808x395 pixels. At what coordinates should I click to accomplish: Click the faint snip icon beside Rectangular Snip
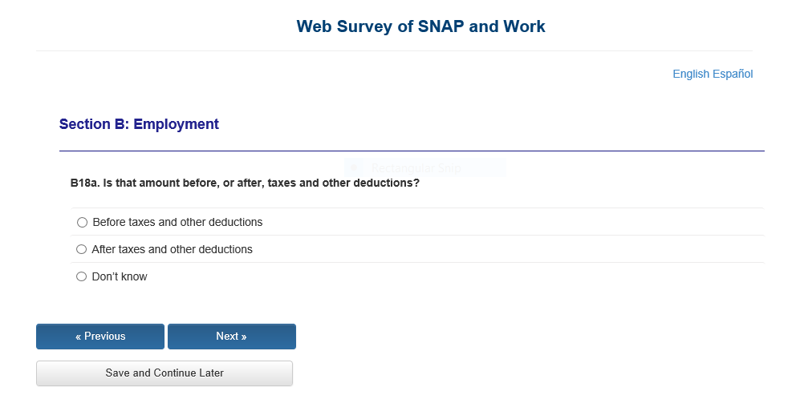pos(354,167)
